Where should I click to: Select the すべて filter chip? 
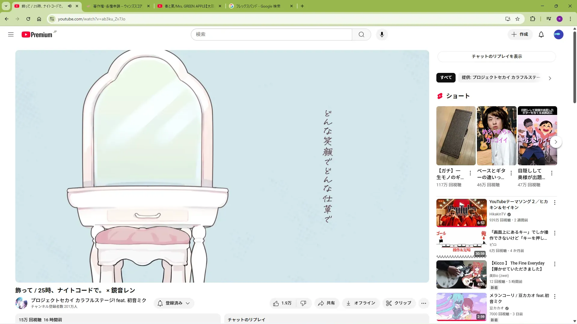pyautogui.click(x=446, y=77)
